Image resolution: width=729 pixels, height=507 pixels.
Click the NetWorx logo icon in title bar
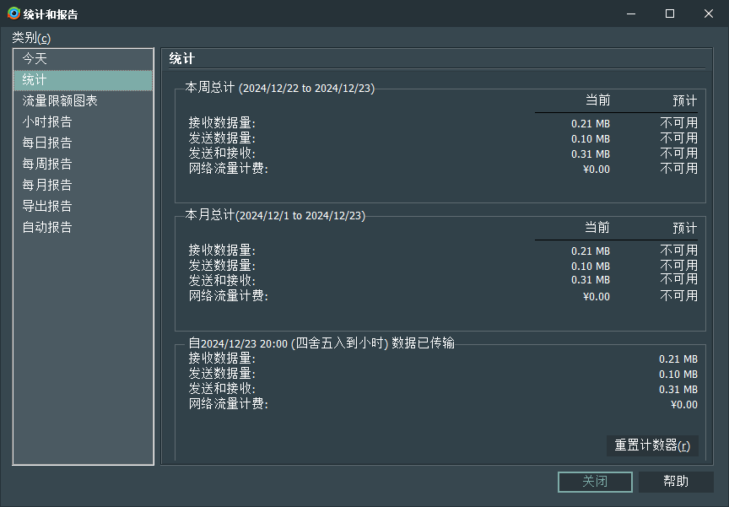[x=13, y=13]
